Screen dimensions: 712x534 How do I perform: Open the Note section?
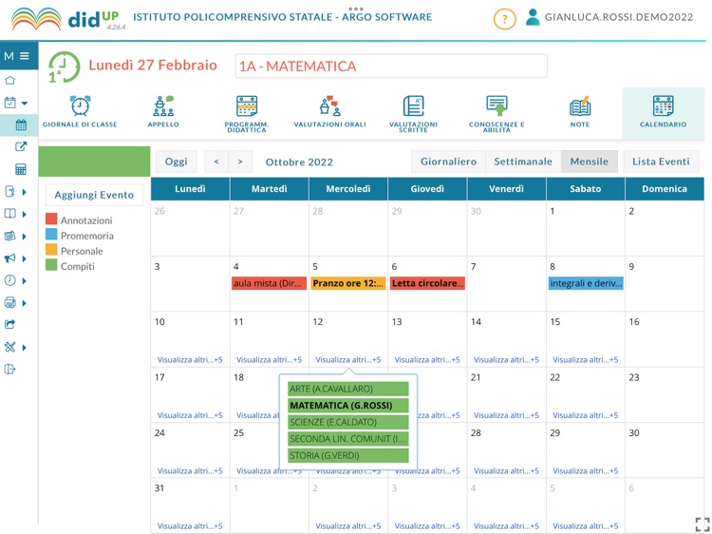[580, 111]
